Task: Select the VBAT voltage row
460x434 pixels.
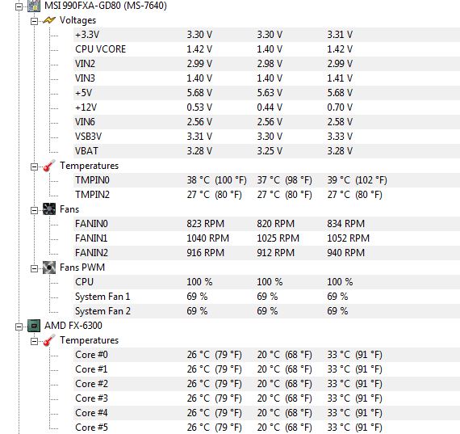Action: point(266,151)
